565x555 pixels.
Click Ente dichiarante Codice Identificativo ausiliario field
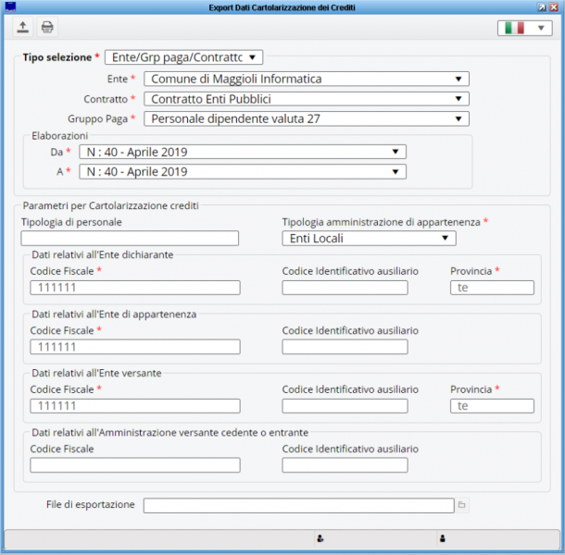coord(345,288)
